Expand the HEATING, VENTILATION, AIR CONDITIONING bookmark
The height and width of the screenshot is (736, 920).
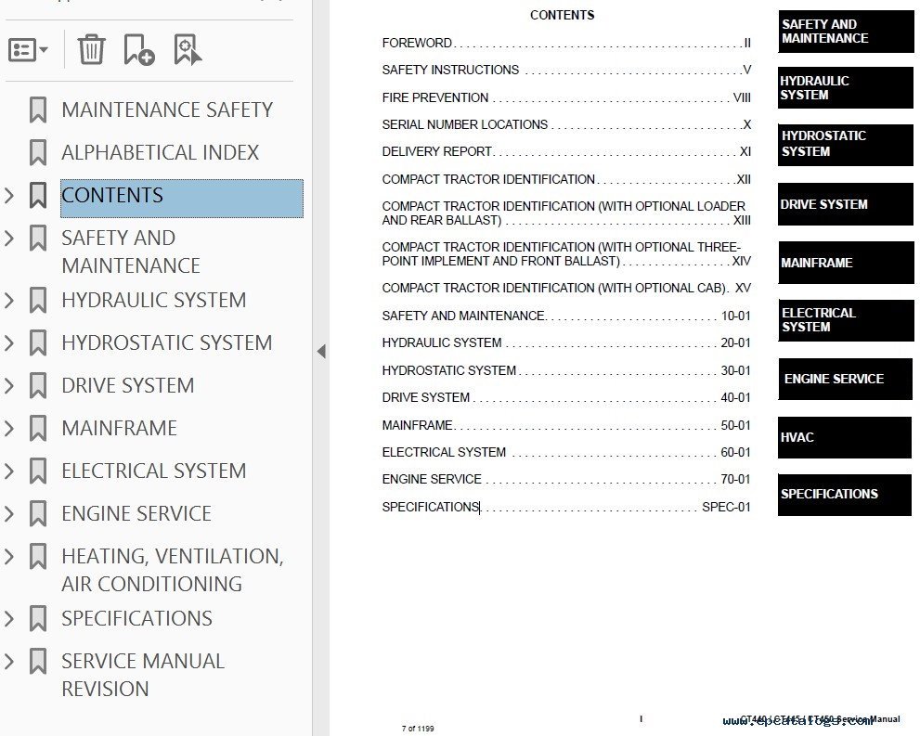[9, 557]
